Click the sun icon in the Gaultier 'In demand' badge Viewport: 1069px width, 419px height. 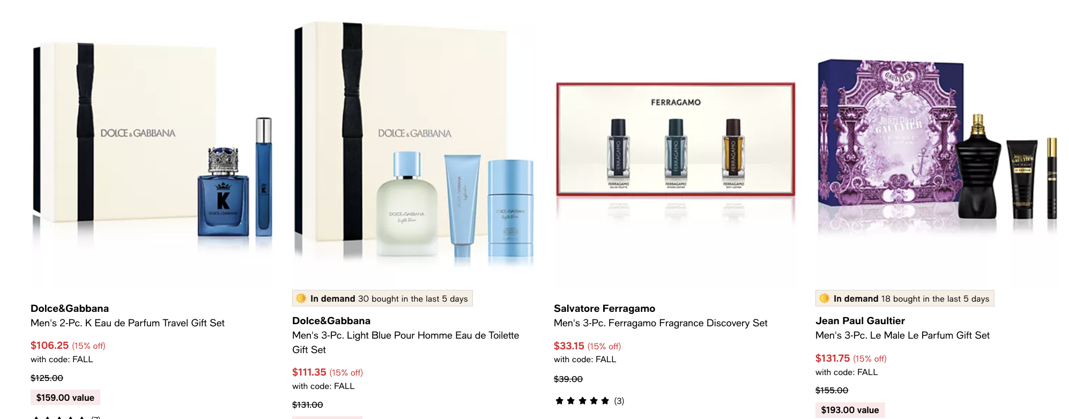pos(825,298)
